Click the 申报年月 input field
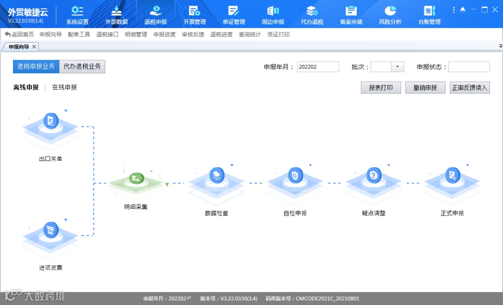 click(318, 67)
